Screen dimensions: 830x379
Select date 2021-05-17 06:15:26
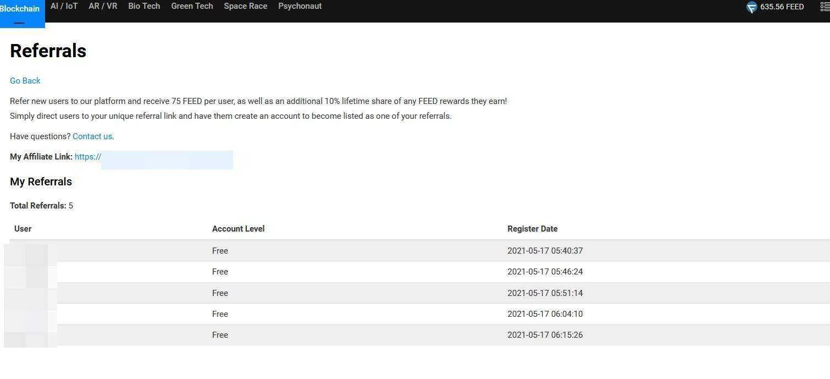click(x=545, y=335)
